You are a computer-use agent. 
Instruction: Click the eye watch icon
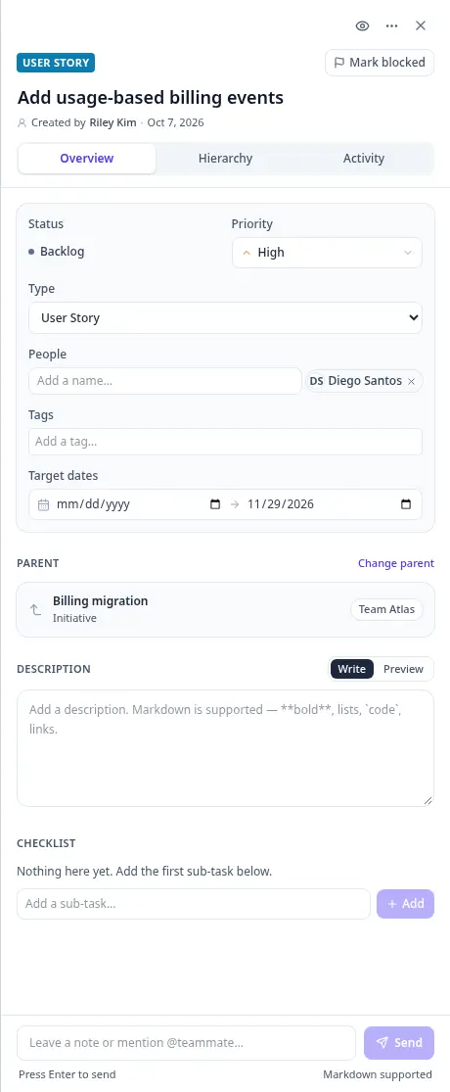362,25
